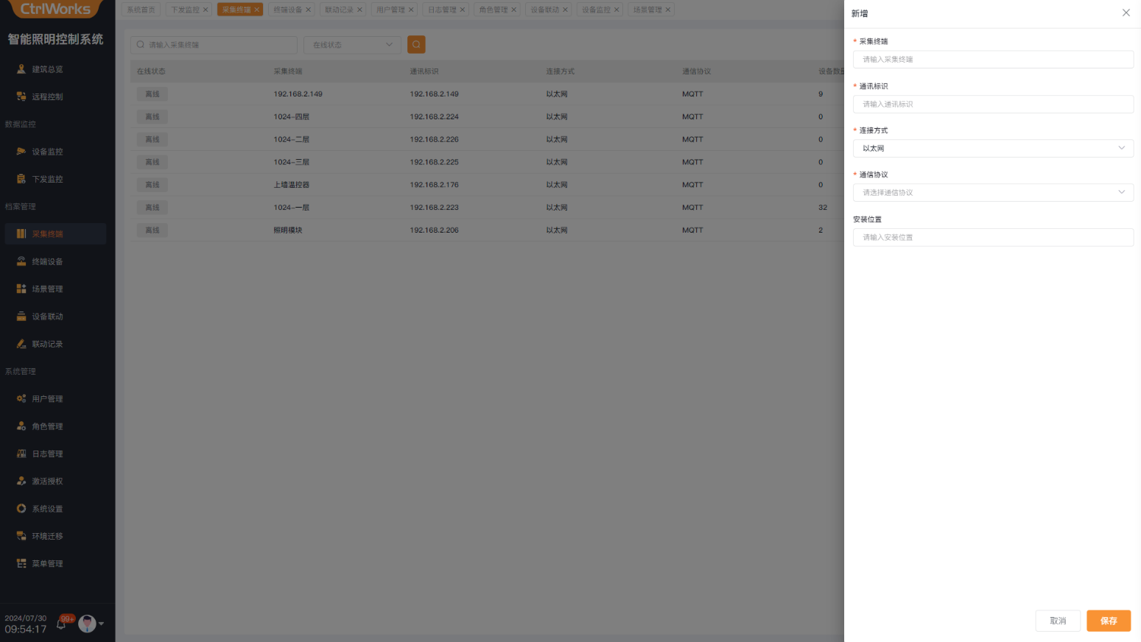Click the 安装位置 input field
This screenshot has height=642, width=1141.
992,238
